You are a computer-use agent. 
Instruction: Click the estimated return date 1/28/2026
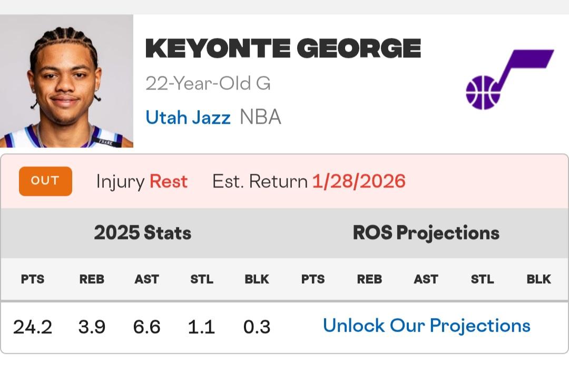[359, 182]
